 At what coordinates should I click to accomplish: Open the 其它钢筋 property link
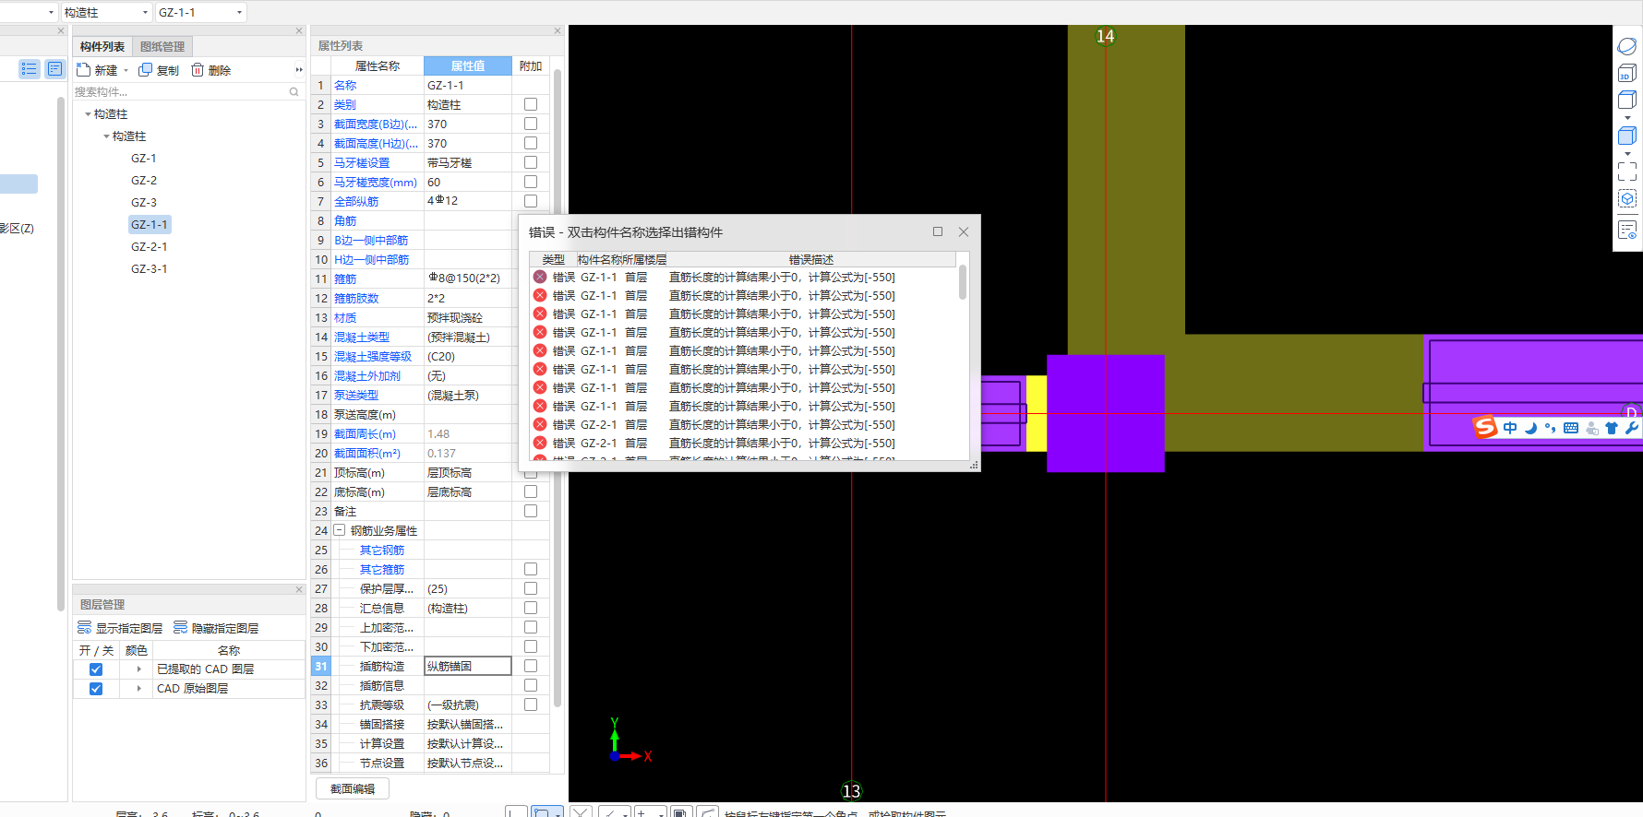click(382, 551)
